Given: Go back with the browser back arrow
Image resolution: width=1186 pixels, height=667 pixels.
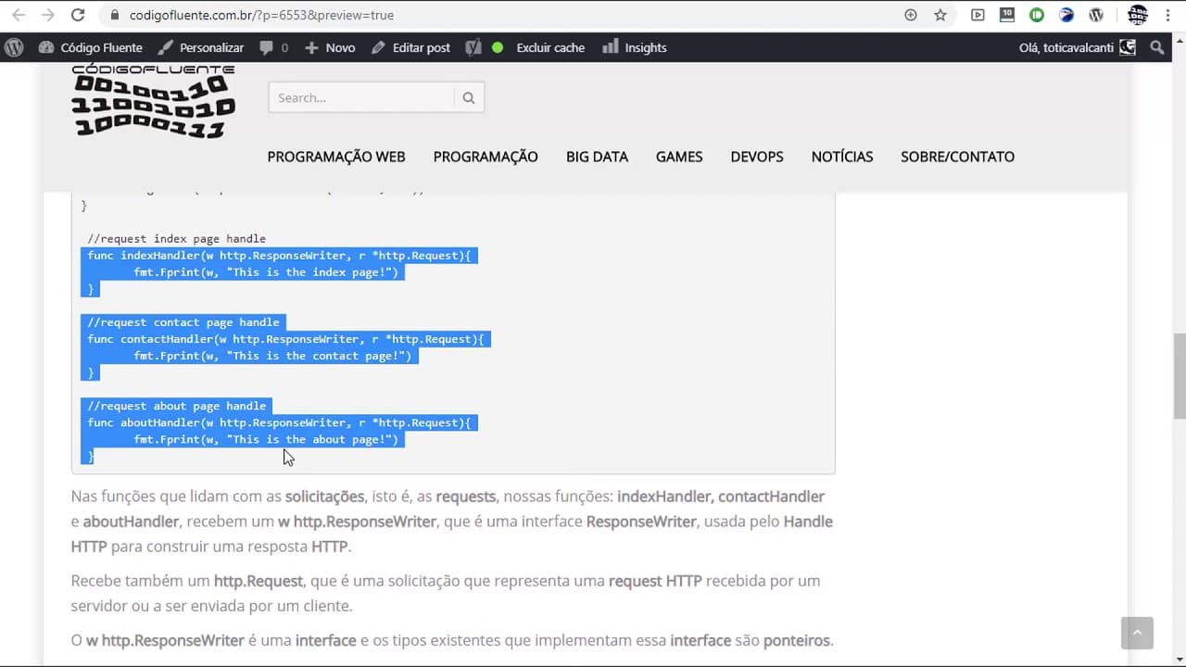Looking at the screenshot, I should point(19,15).
